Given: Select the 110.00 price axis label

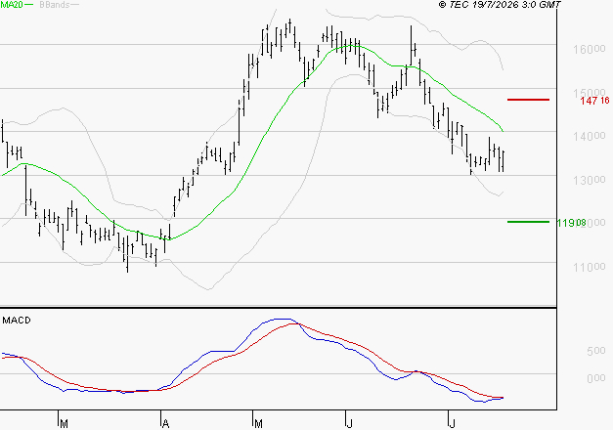Looking at the screenshot, I should [590, 267].
